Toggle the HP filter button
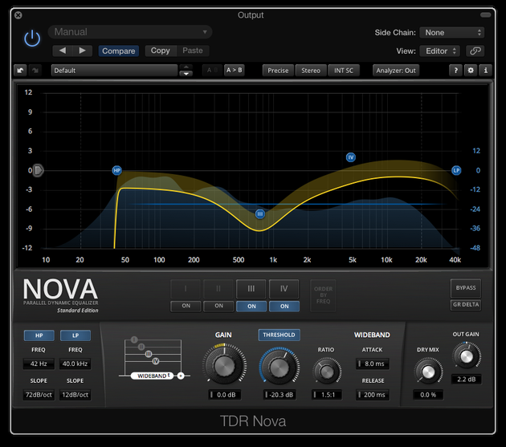Screen dimensions: 506x447 pos(35,335)
